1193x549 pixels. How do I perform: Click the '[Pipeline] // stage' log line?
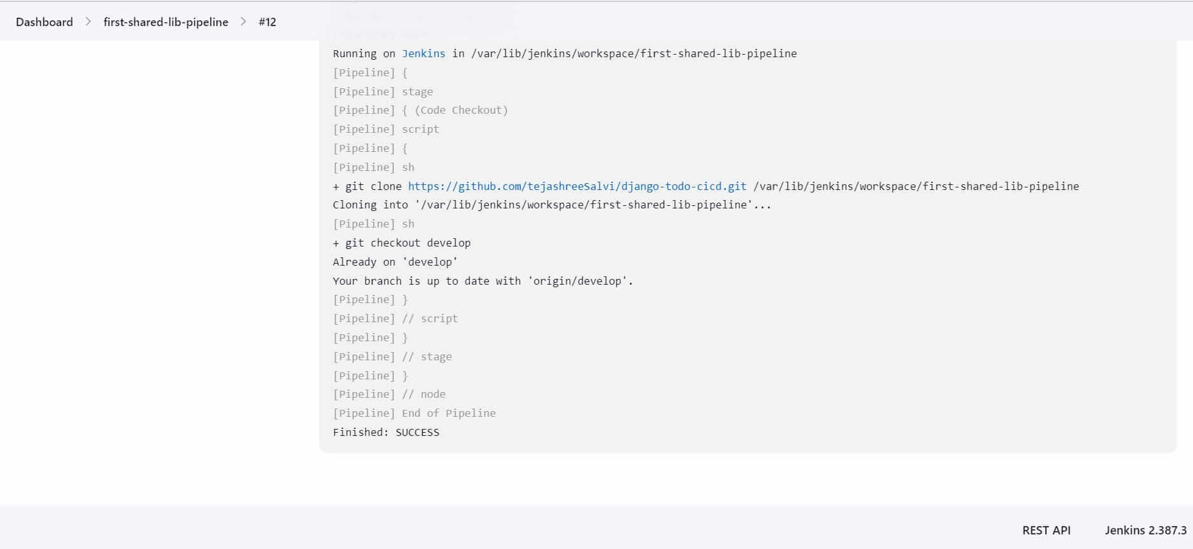(392, 356)
